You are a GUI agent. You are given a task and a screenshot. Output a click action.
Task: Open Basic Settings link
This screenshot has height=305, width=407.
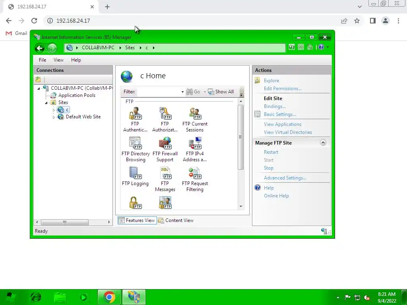click(280, 114)
